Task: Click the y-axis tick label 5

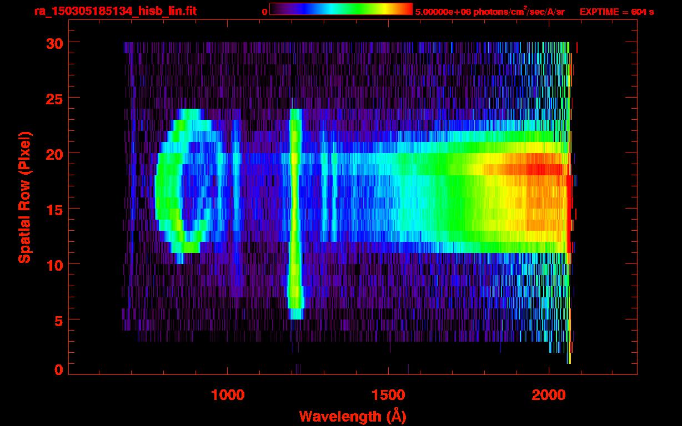Action: (59, 320)
